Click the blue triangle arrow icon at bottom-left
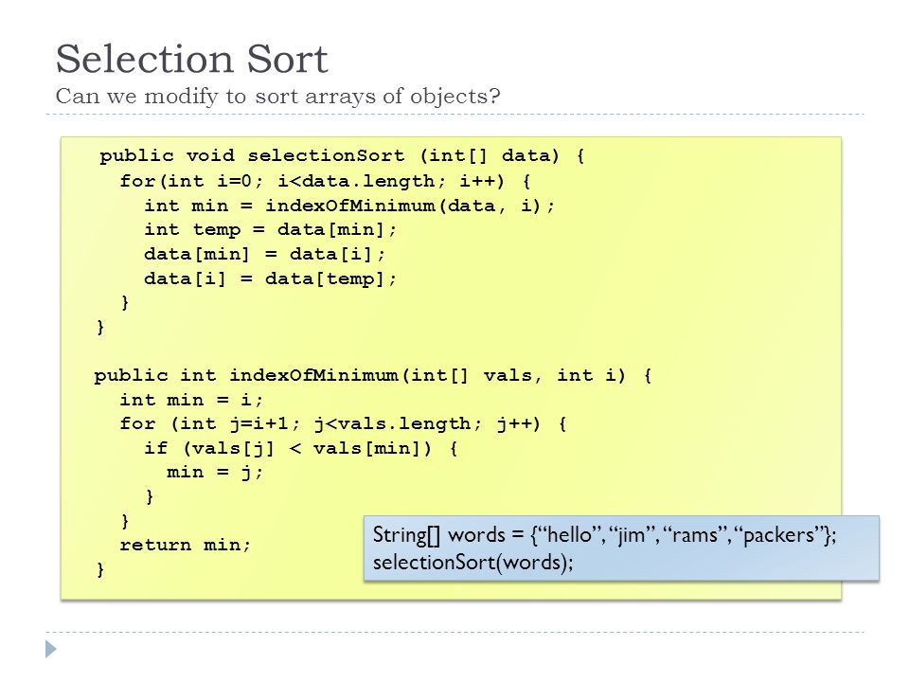The image size is (909, 682). click(x=51, y=649)
